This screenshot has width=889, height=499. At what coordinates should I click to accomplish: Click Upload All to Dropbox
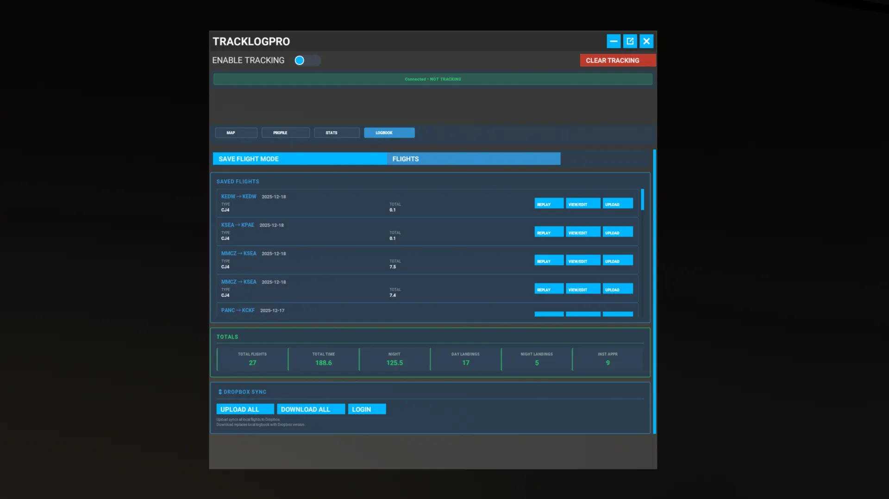tap(245, 409)
